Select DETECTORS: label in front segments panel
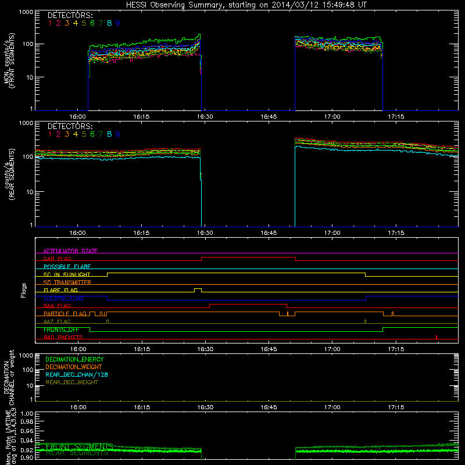The width and height of the screenshot is (465, 465). (70, 15)
